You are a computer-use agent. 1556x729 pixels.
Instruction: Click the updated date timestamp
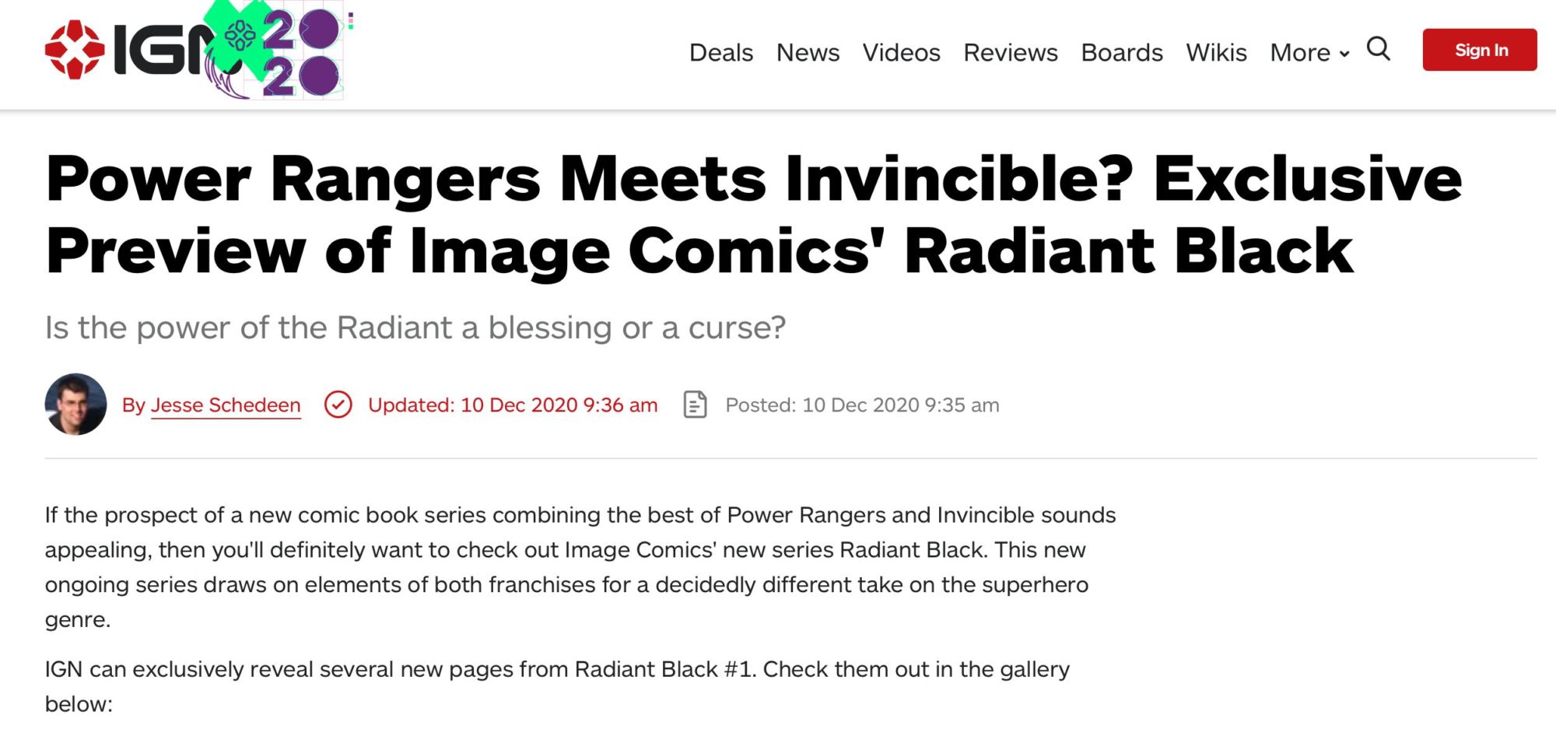coord(513,405)
